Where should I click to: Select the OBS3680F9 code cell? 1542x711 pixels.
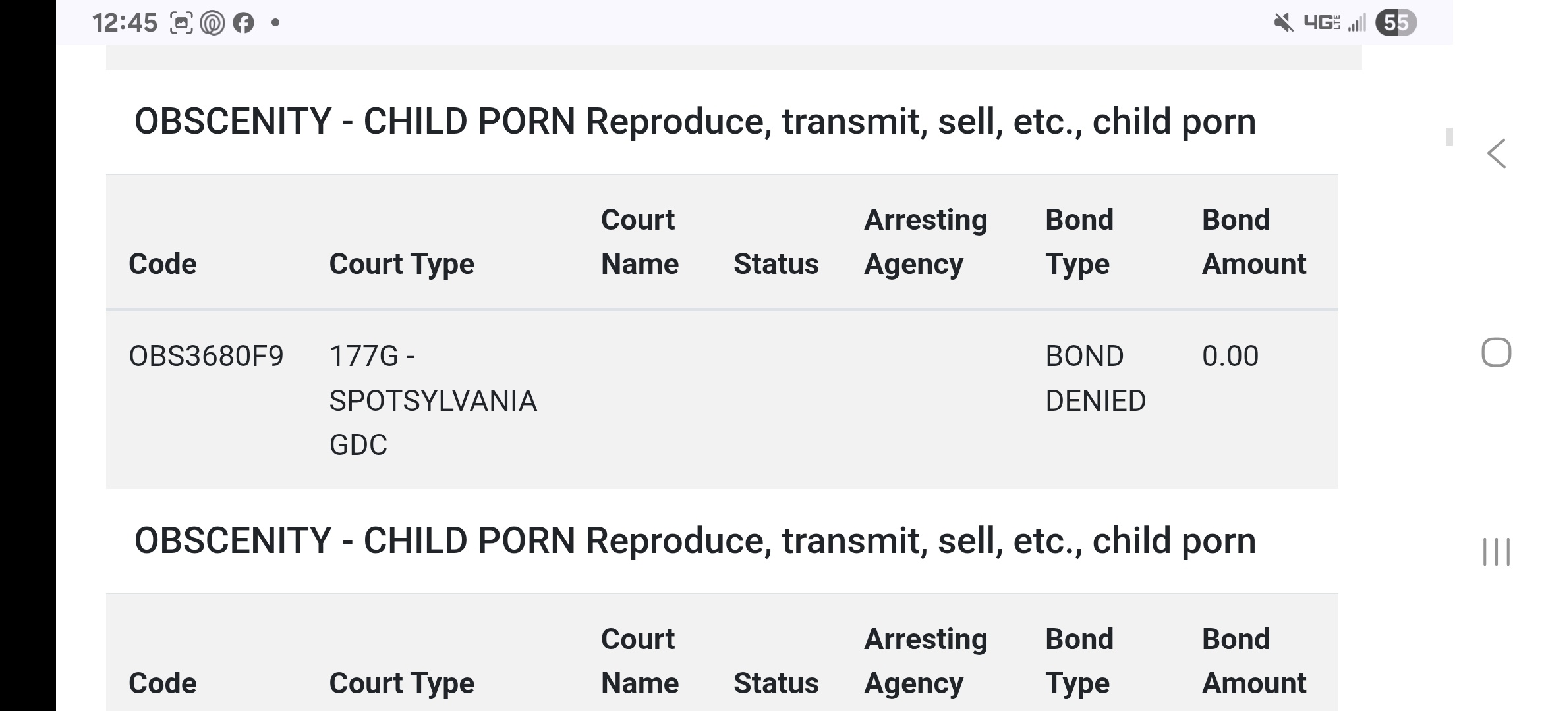206,356
